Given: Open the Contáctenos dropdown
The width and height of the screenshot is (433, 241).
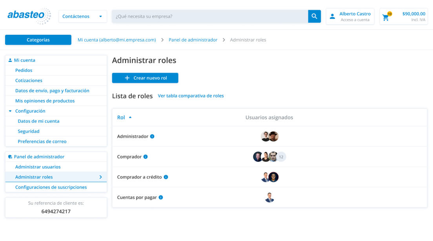Looking at the screenshot, I should click(x=82, y=16).
